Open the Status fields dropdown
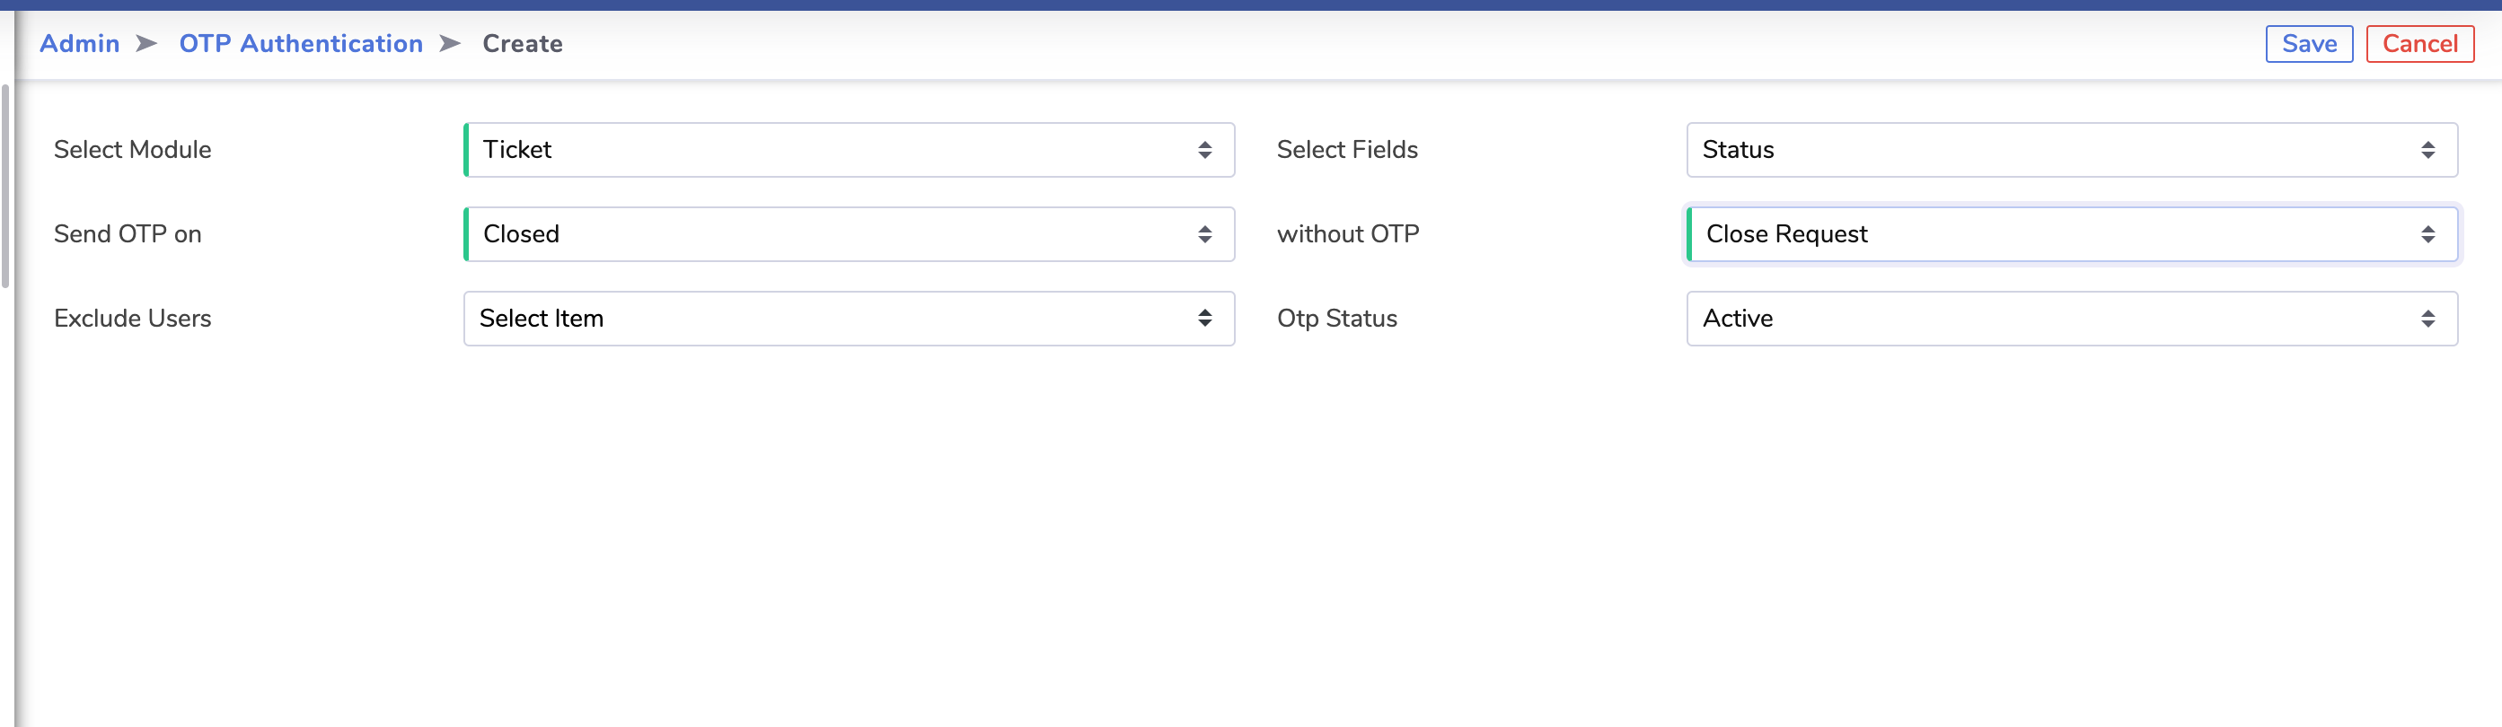The image size is (2502, 727). coord(2072,150)
